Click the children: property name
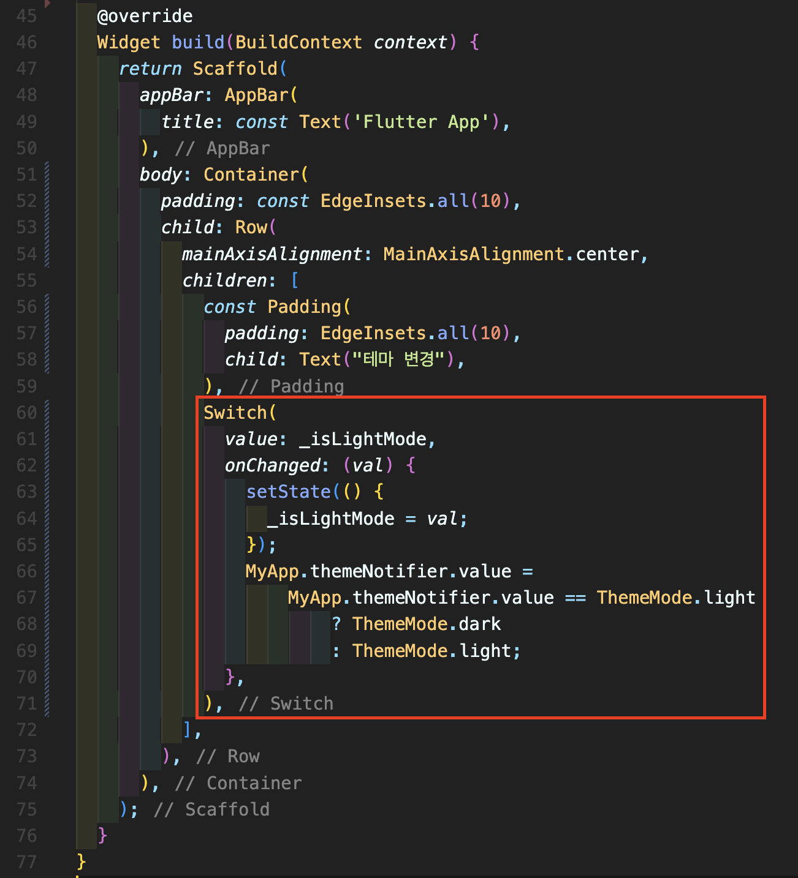 click(x=229, y=280)
